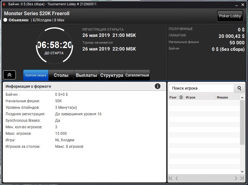
Task: Go to previous page of player list
Action: pos(177,178)
